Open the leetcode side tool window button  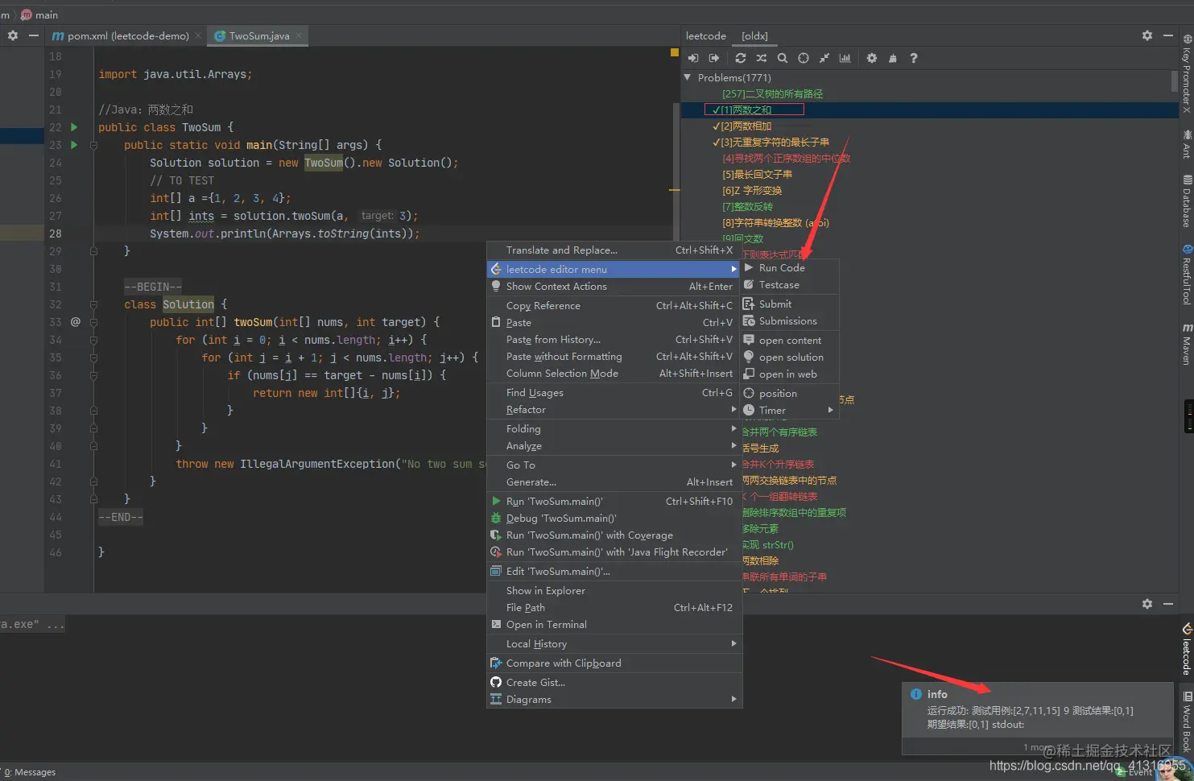coord(1188,647)
